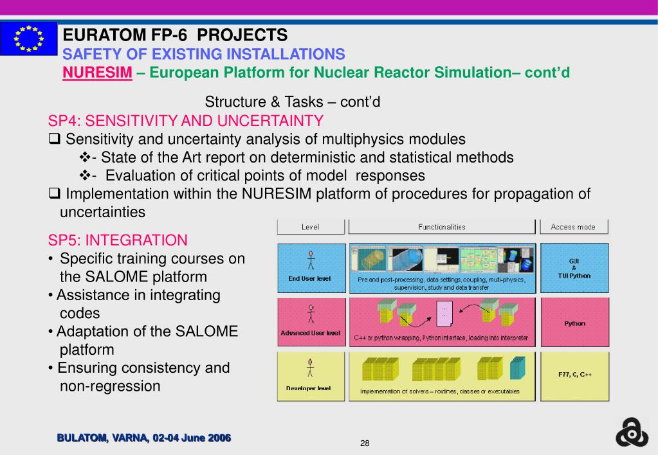Click the checkbox bullet before Sensitivity and uncertainty
The width and height of the screenshot is (658, 455).
click(55, 139)
